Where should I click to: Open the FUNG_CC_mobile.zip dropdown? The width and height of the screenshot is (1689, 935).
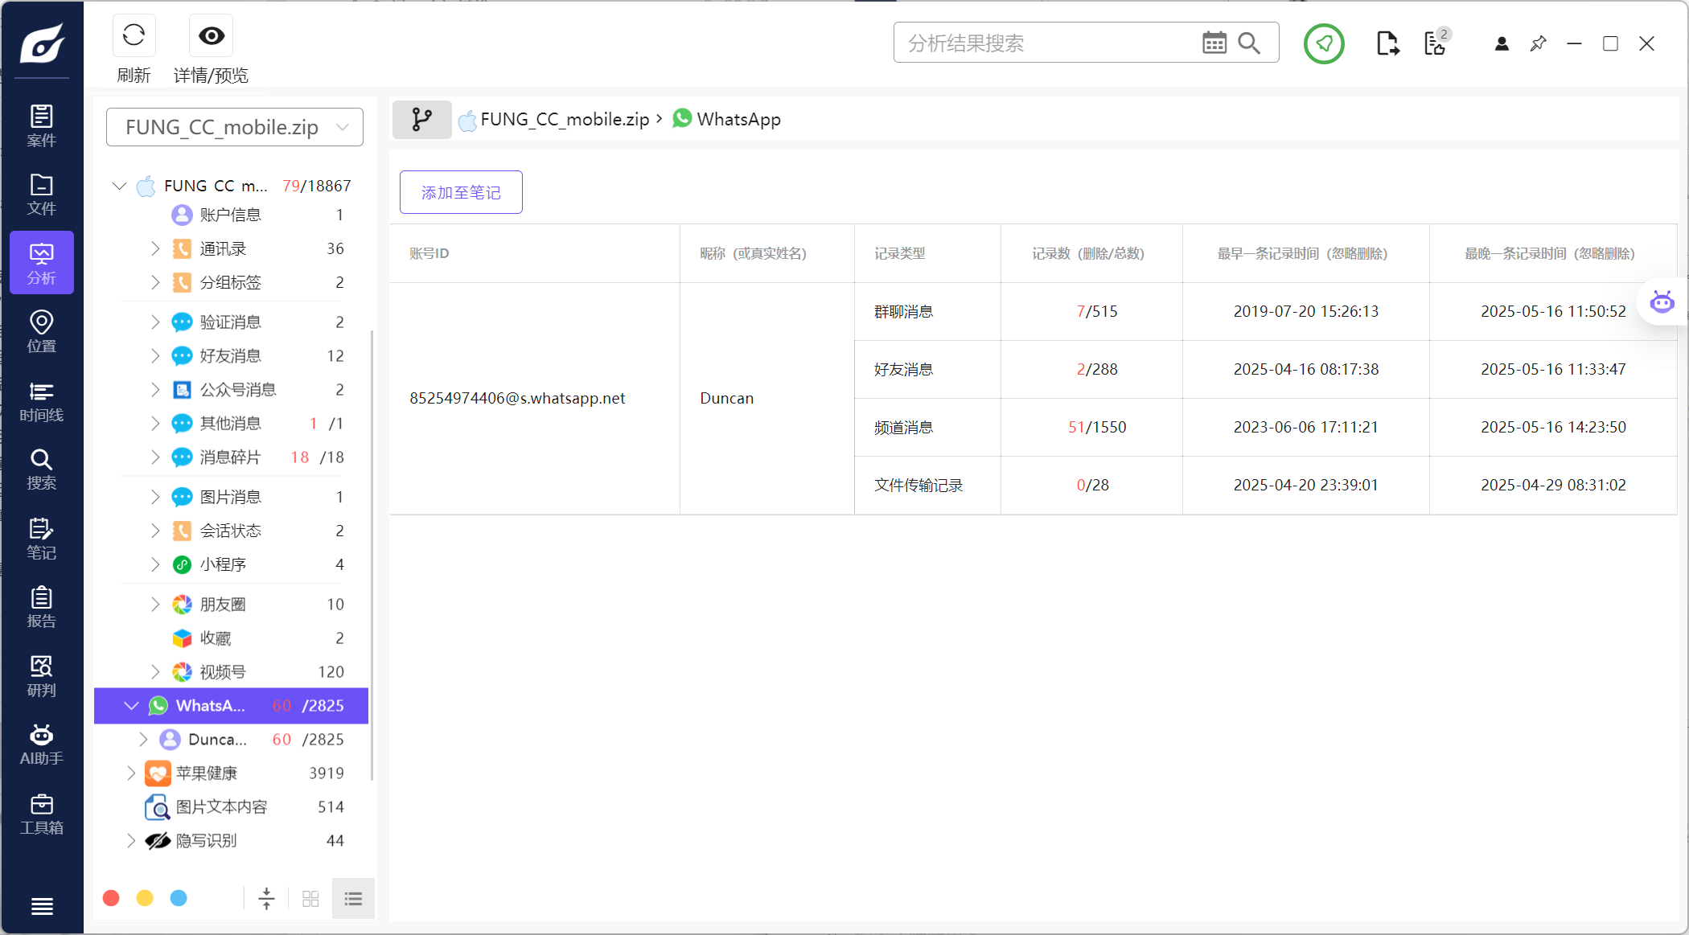click(x=234, y=127)
